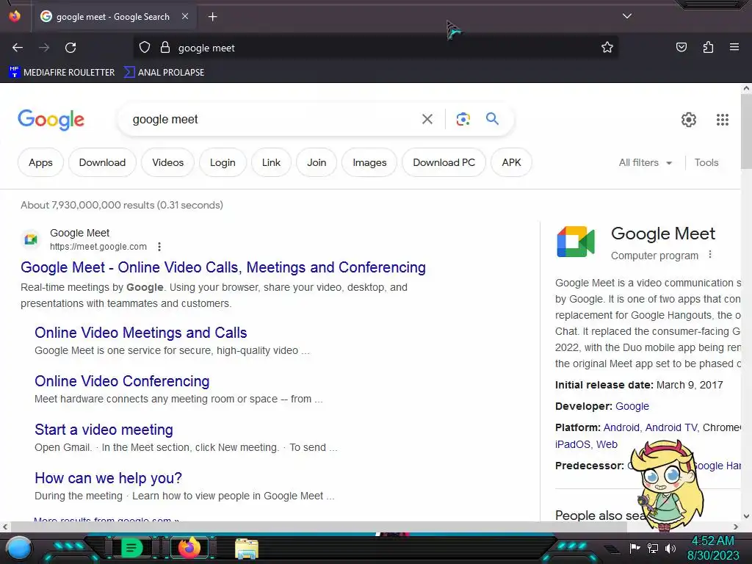
Task: Open volume control in tray
Action: click(x=670, y=548)
